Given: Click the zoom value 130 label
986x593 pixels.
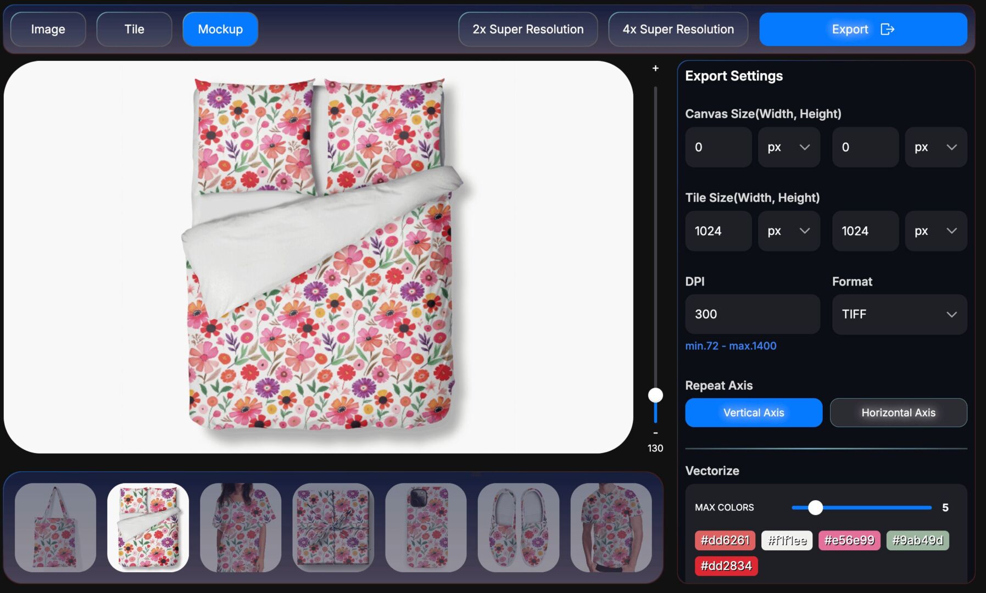Looking at the screenshot, I should (655, 448).
